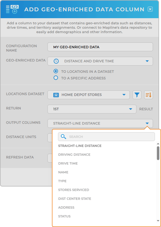Viewport: 161px width, 227px height.
Task: Click the dropdown list scrollbar thumb
Action: click(x=158, y=153)
